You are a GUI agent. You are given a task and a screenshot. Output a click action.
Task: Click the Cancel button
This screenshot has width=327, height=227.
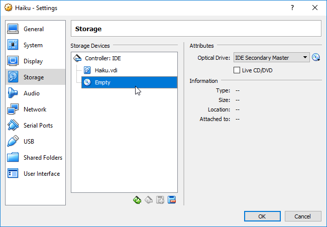(x=302, y=216)
